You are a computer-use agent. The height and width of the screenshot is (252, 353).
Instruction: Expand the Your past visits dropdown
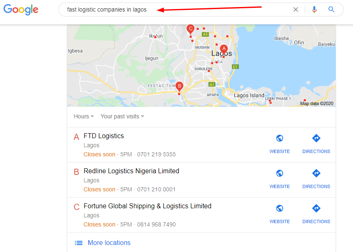click(x=122, y=116)
